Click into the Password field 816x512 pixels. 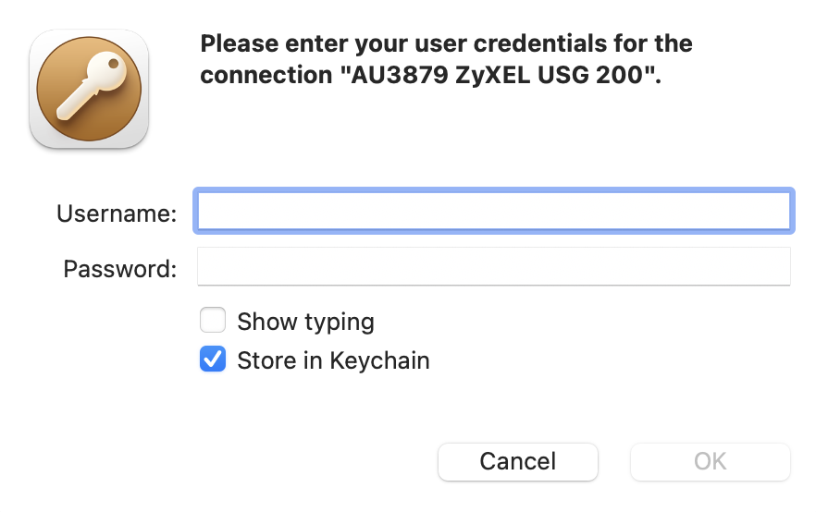tap(494, 266)
